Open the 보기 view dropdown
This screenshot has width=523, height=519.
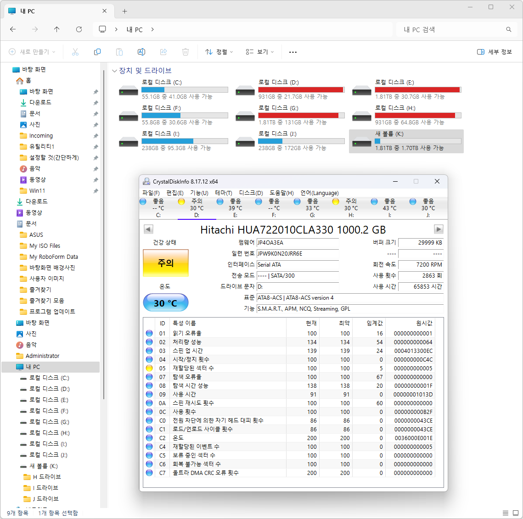point(260,52)
